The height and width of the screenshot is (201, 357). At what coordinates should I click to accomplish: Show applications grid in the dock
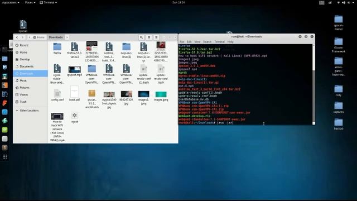click(x=4, y=157)
